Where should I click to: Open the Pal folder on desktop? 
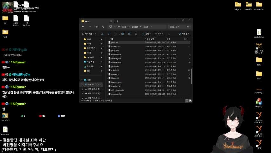click(5, 20)
